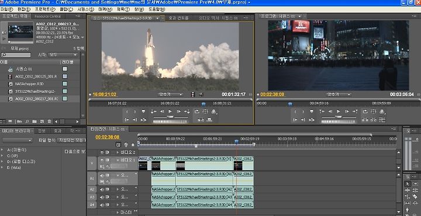This screenshot has width=421, height=216.
Task: Expand the 마스터 audio track
Action: (118, 212)
